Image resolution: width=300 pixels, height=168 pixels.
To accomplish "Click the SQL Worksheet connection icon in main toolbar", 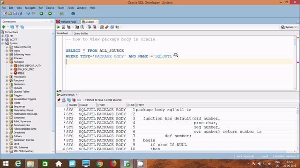I will 61,14.
